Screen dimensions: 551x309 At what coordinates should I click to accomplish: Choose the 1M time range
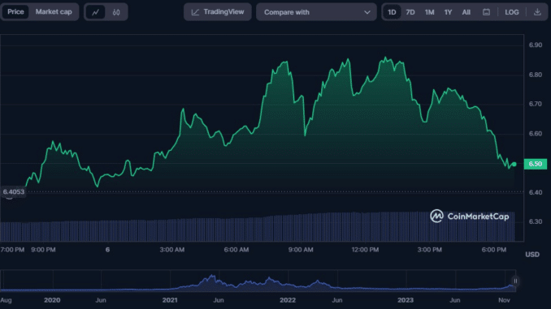point(429,12)
